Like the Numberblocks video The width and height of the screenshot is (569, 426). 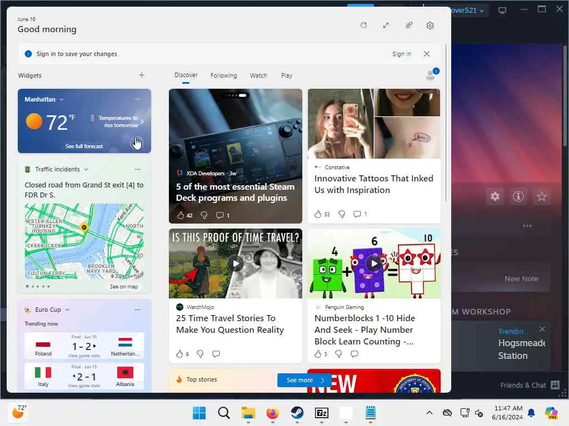click(x=318, y=353)
